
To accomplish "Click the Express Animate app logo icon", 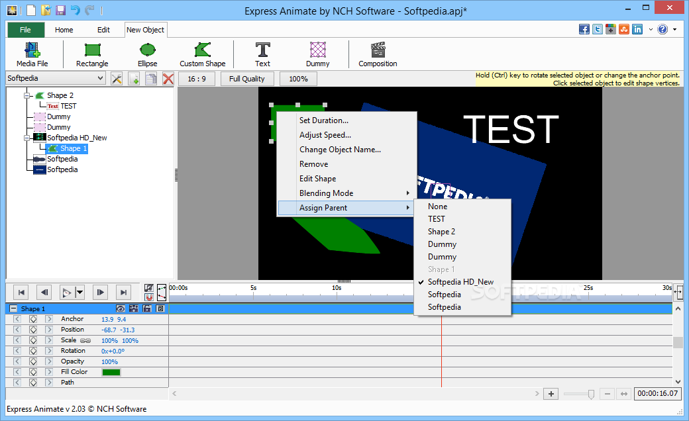I will tap(12, 10).
